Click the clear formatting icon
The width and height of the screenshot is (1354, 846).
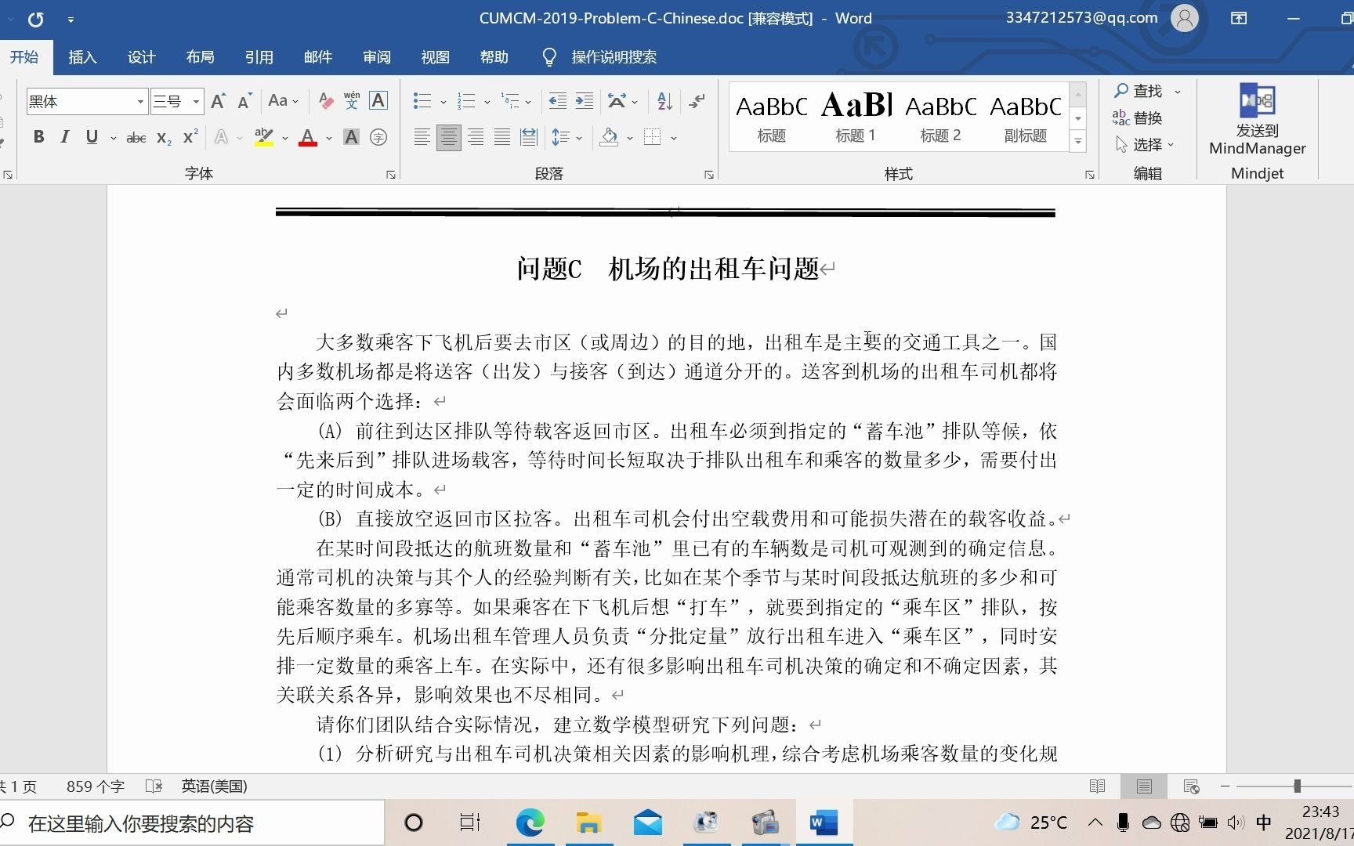pos(325,101)
